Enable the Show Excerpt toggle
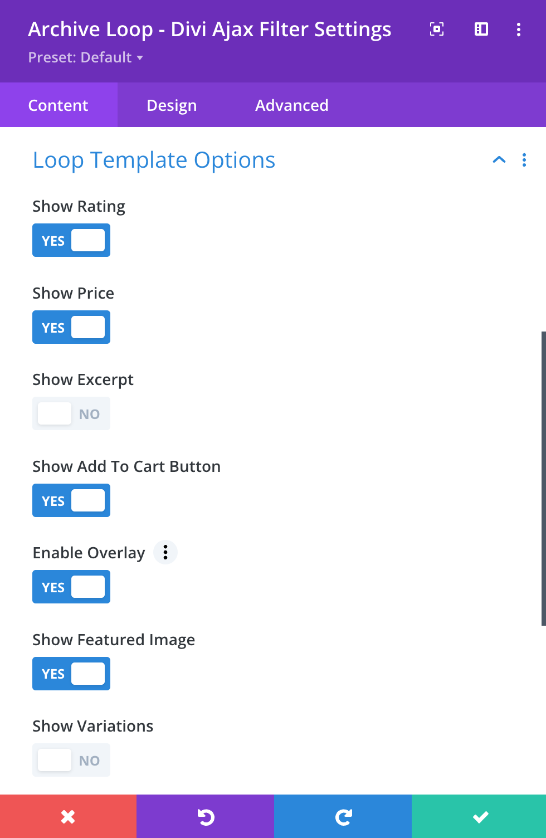Screen dimensions: 546x838 pos(71,414)
